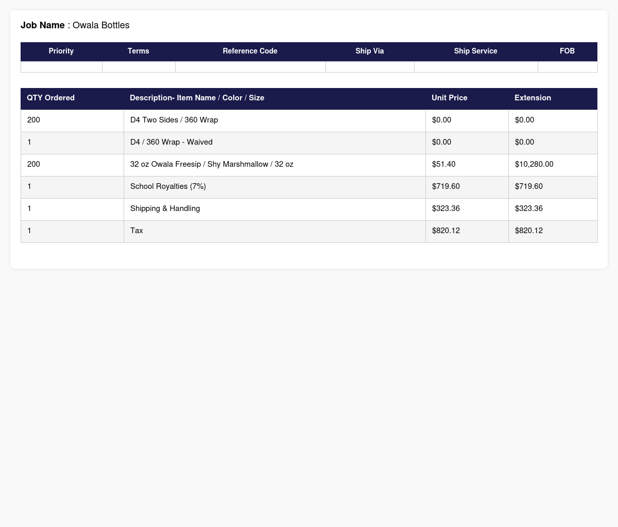Click $0.00 extension in D4 Waived row
The width and height of the screenshot is (618, 527).
pyautogui.click(x=524, y=142)
